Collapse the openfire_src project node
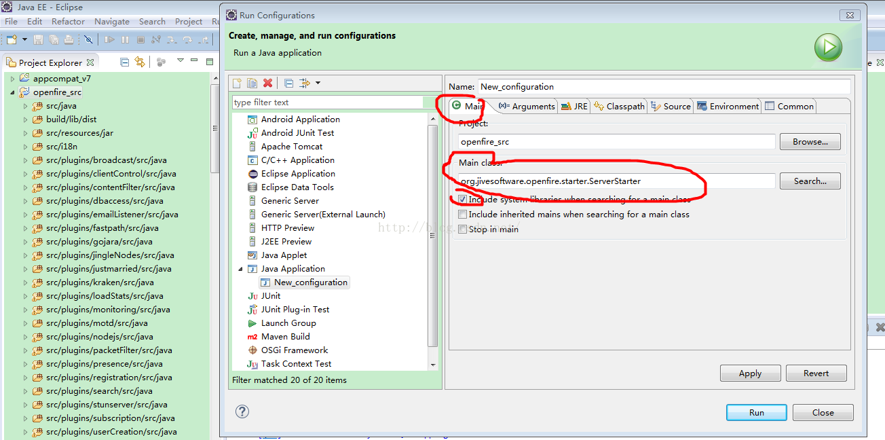The height and width of the screenshot is (440, 885). 12,92
